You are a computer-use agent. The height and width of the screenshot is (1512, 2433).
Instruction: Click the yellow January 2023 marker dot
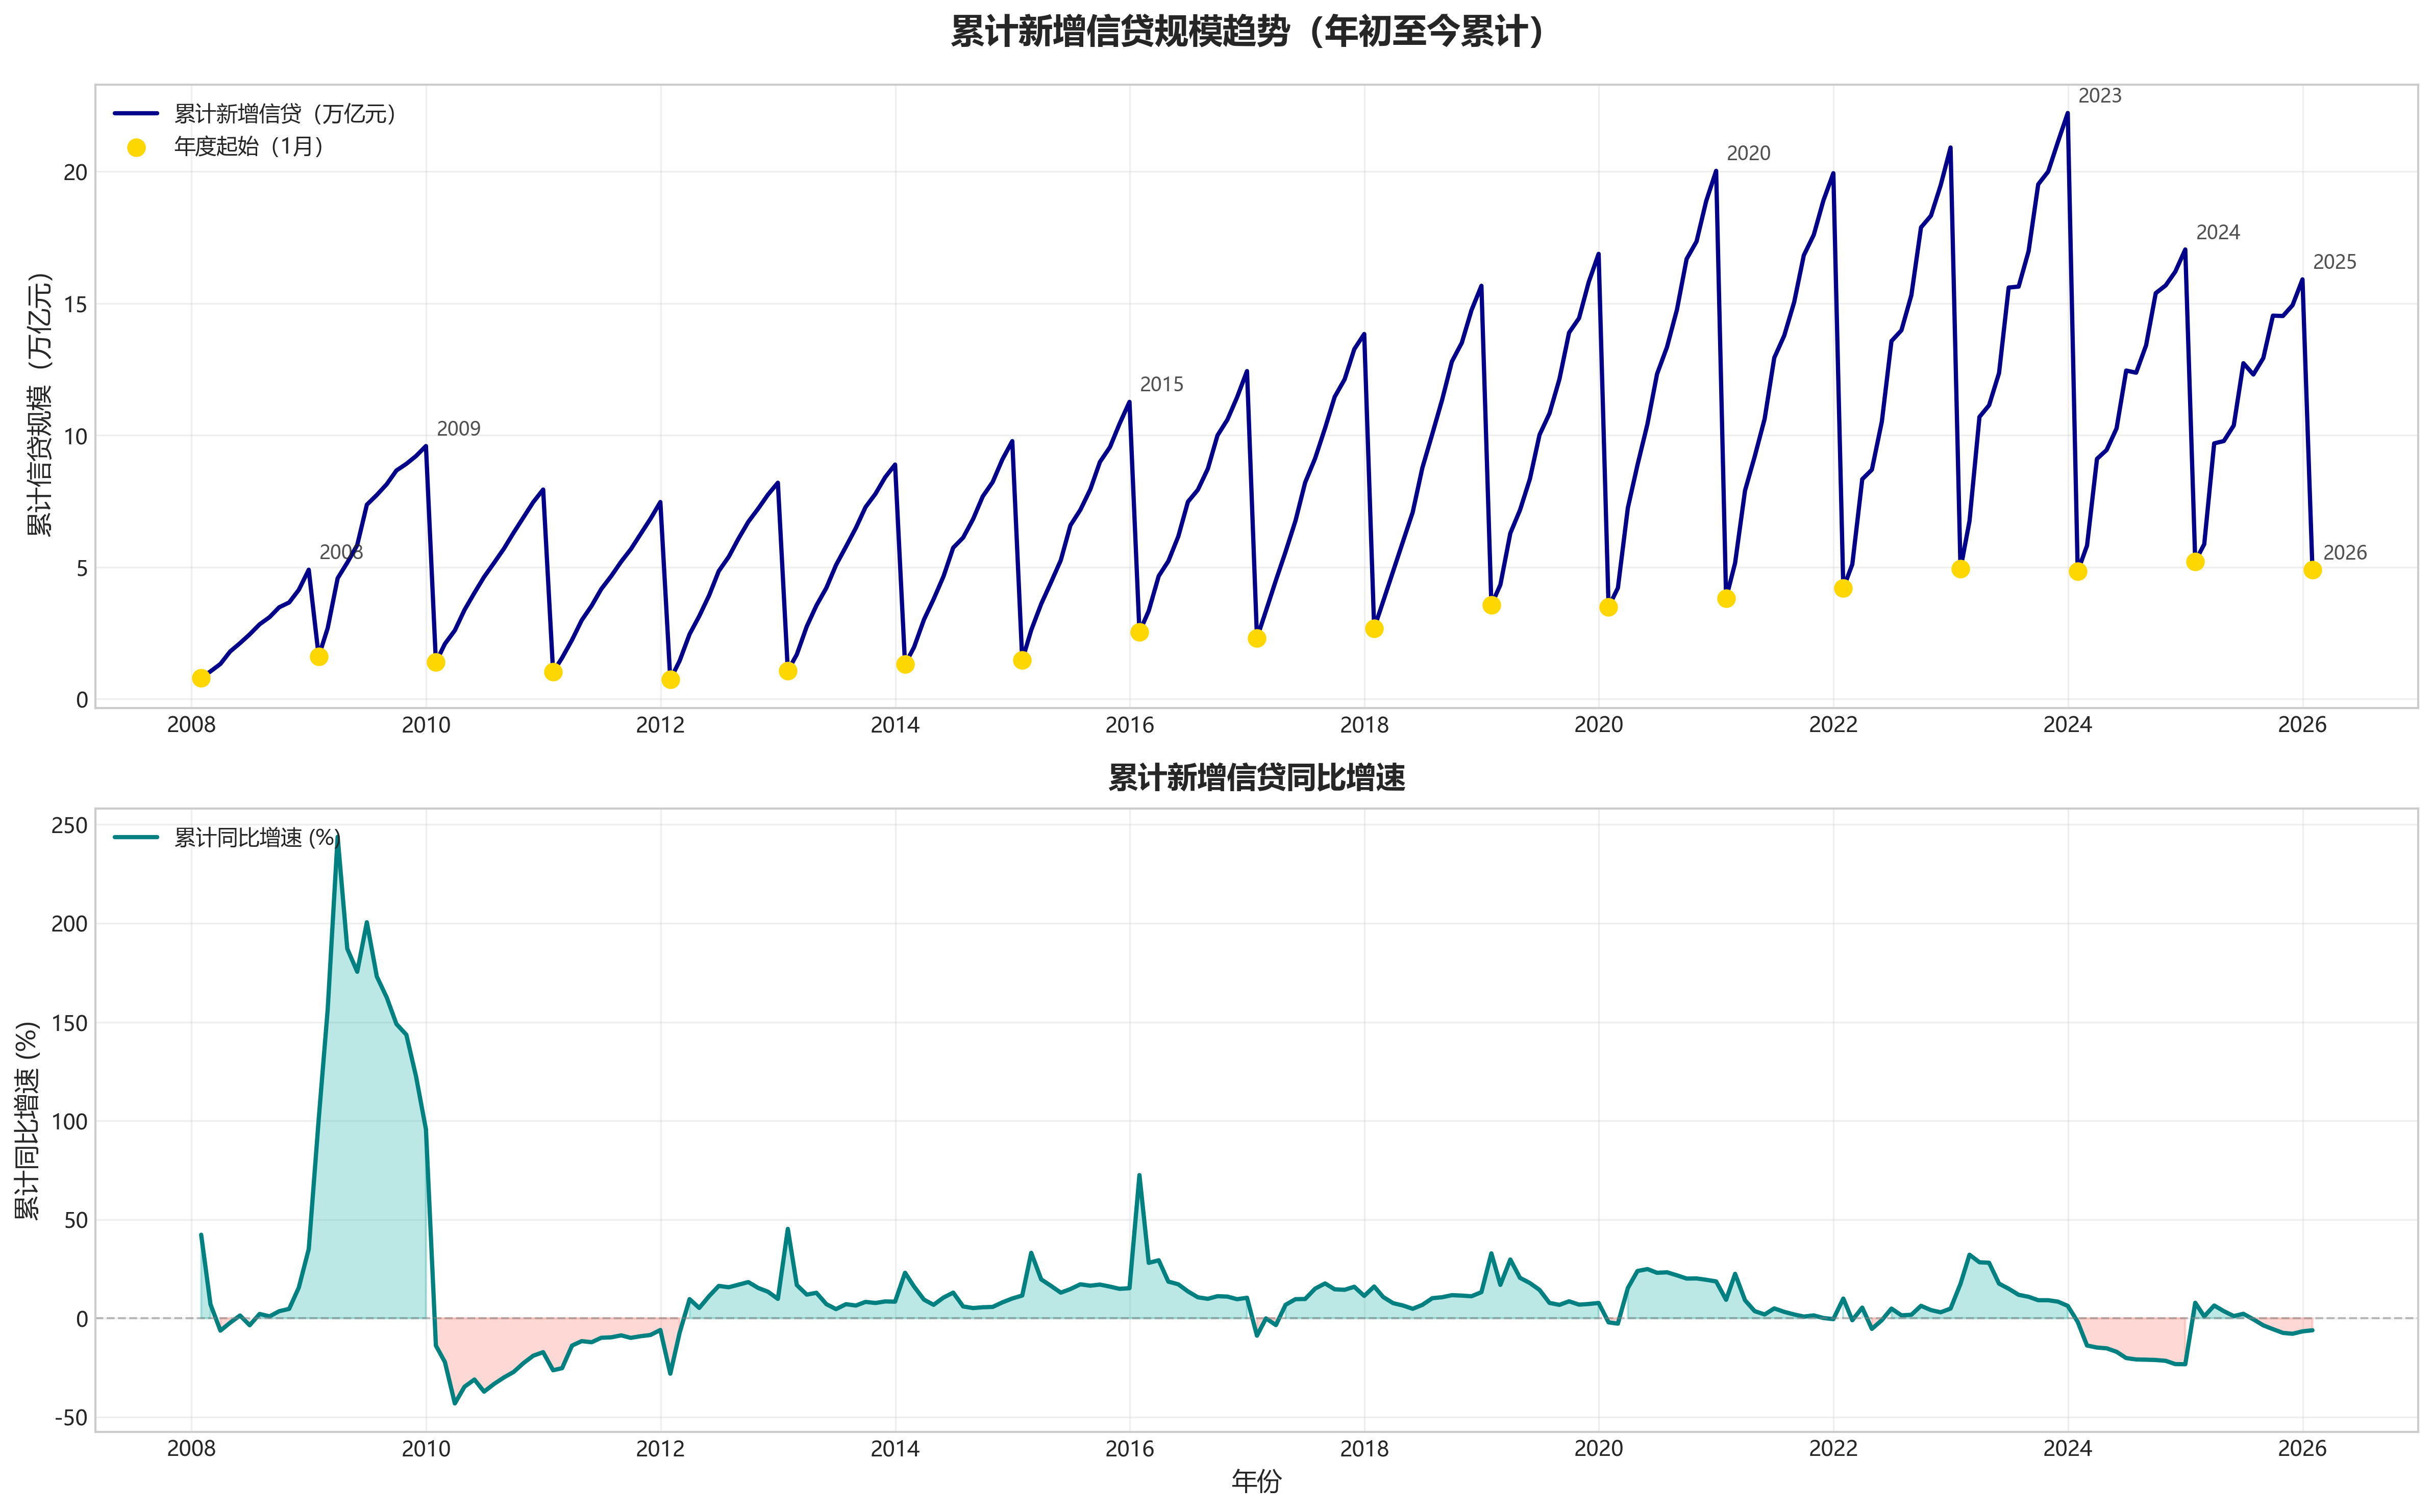pyautogui.click(x=1960, y=569)
